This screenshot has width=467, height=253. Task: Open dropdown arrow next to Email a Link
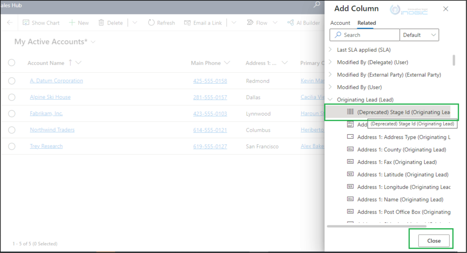tap(234, 23)
